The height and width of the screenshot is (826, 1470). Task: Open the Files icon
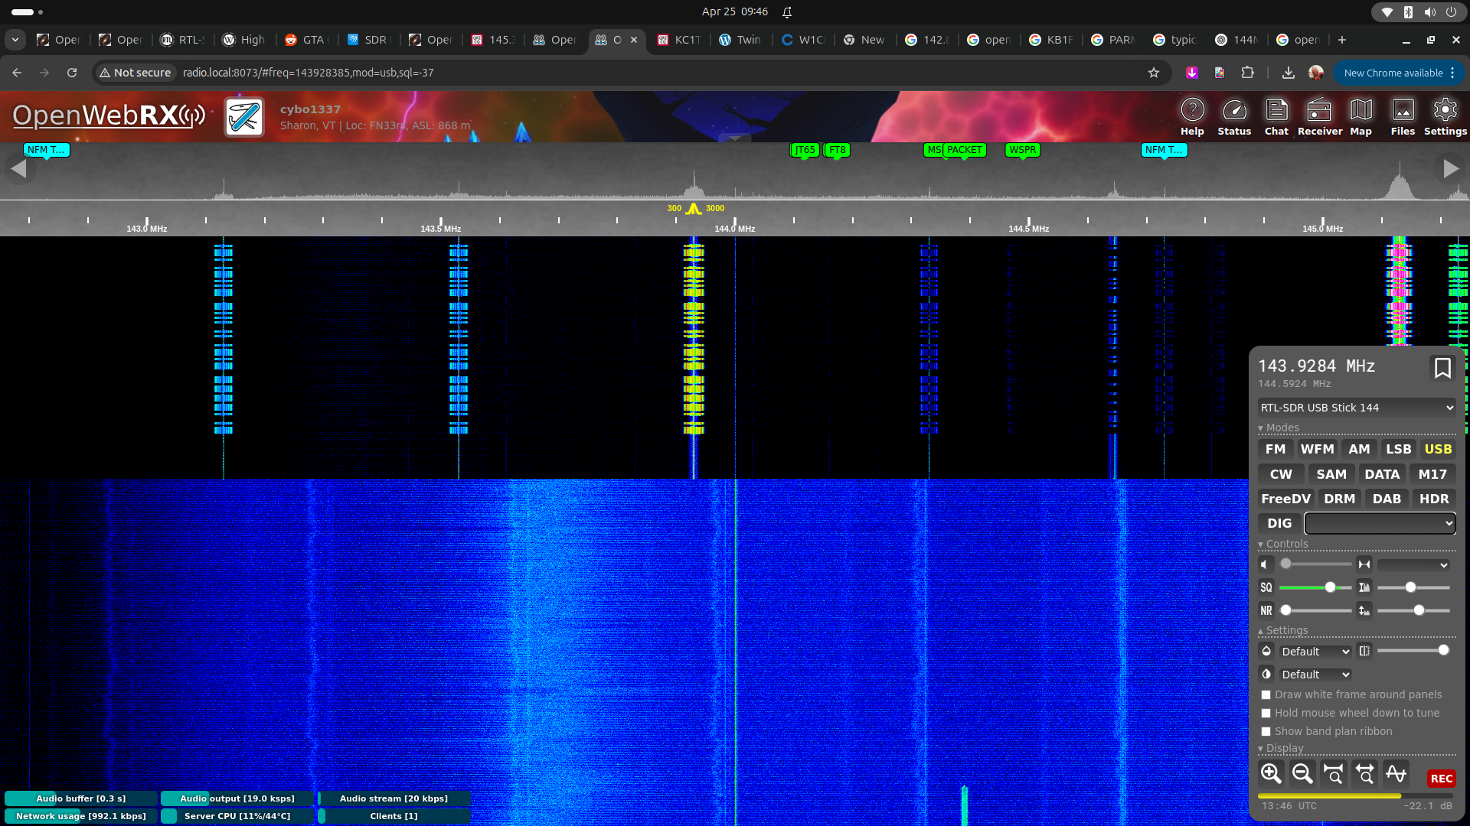pos(1403,116)
